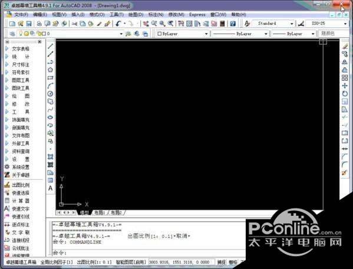Toggle the 捕捉 snap status button

(222, 262)
